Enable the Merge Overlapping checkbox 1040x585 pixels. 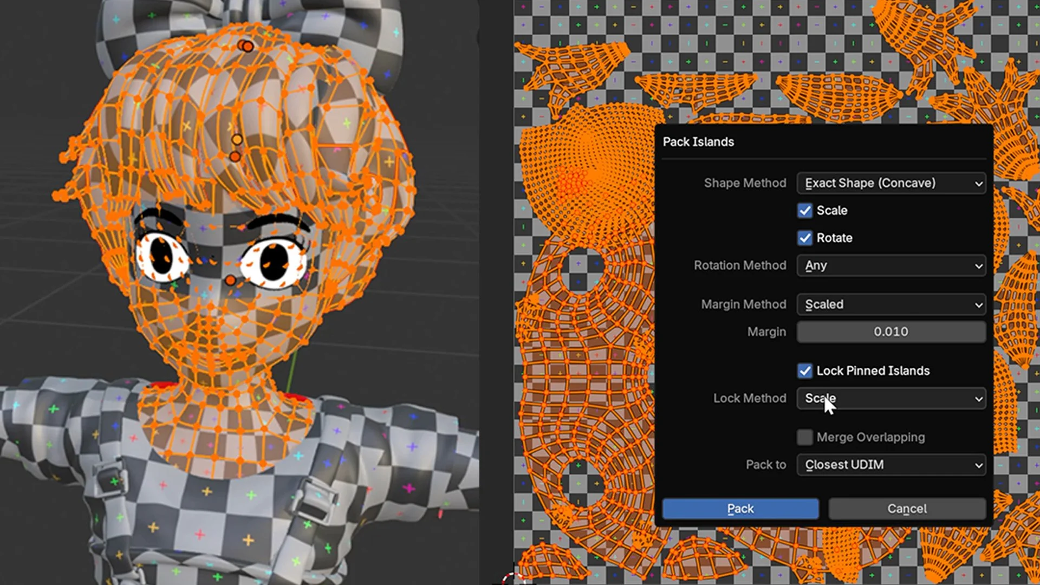[x=805, y=437]
